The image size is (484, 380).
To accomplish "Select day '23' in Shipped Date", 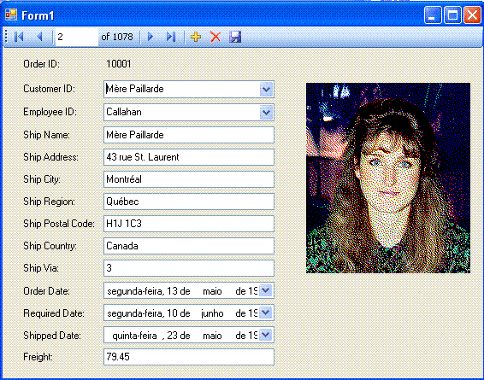I will tap(173, 336).
